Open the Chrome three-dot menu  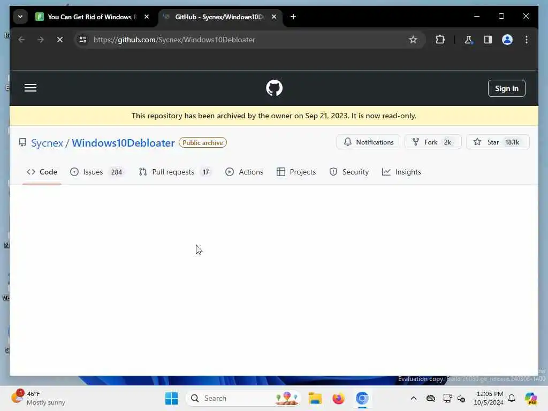point(527,40)
